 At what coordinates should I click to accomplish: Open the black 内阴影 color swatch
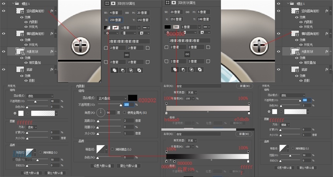coord(132,98)
